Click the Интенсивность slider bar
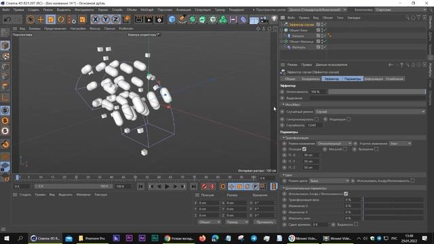Viewport: 434px width, 244px height. [x=377, y=91]
